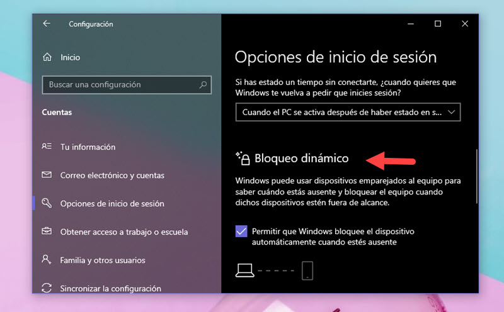Type in Buscar una configuración field
The image size is (504, 312).
[120, 84]
